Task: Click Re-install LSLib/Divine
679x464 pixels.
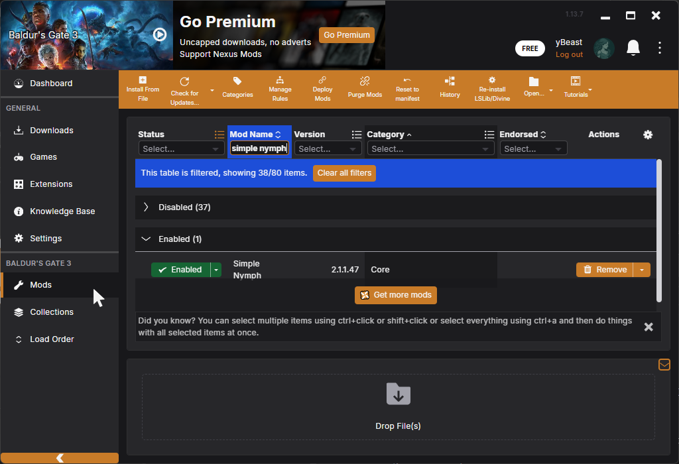Action: pos(492,89)
